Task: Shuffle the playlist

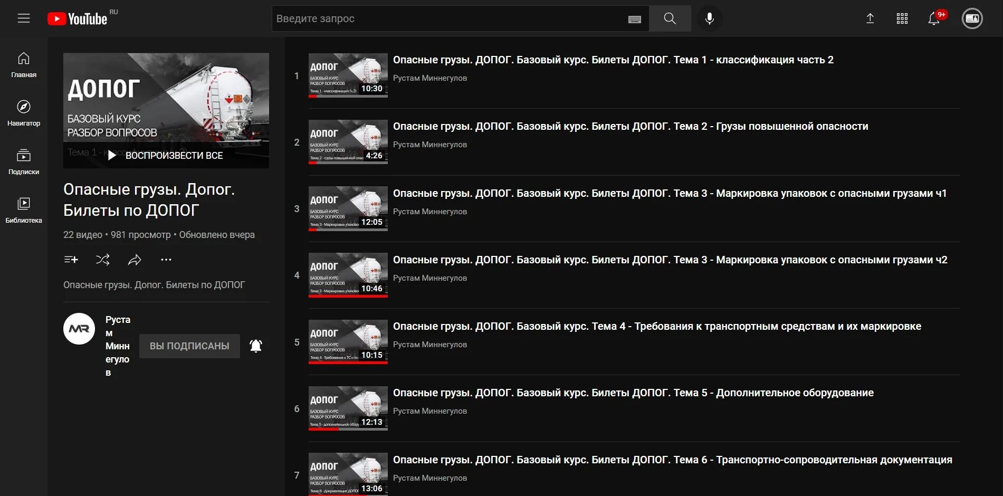Action: (x=103, y=260)
